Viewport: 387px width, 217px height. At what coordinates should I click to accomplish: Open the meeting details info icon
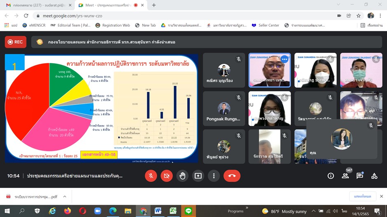331,176
